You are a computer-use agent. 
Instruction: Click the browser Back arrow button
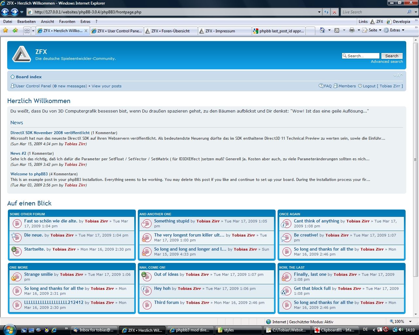point(5,12)
